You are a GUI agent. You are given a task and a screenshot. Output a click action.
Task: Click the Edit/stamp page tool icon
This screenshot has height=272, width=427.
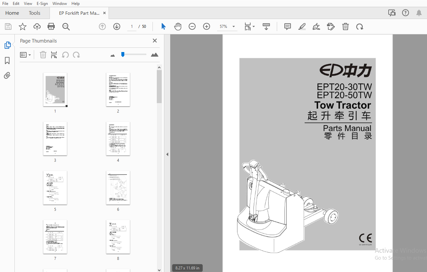(331, 27)
